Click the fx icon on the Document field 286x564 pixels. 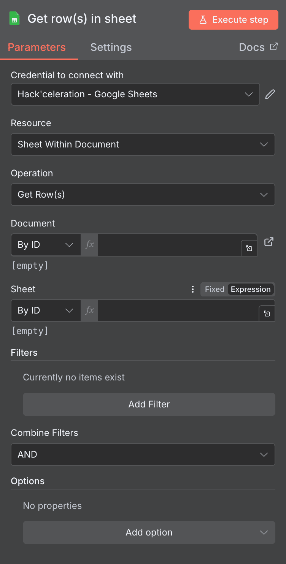click(x=89, y=245)
